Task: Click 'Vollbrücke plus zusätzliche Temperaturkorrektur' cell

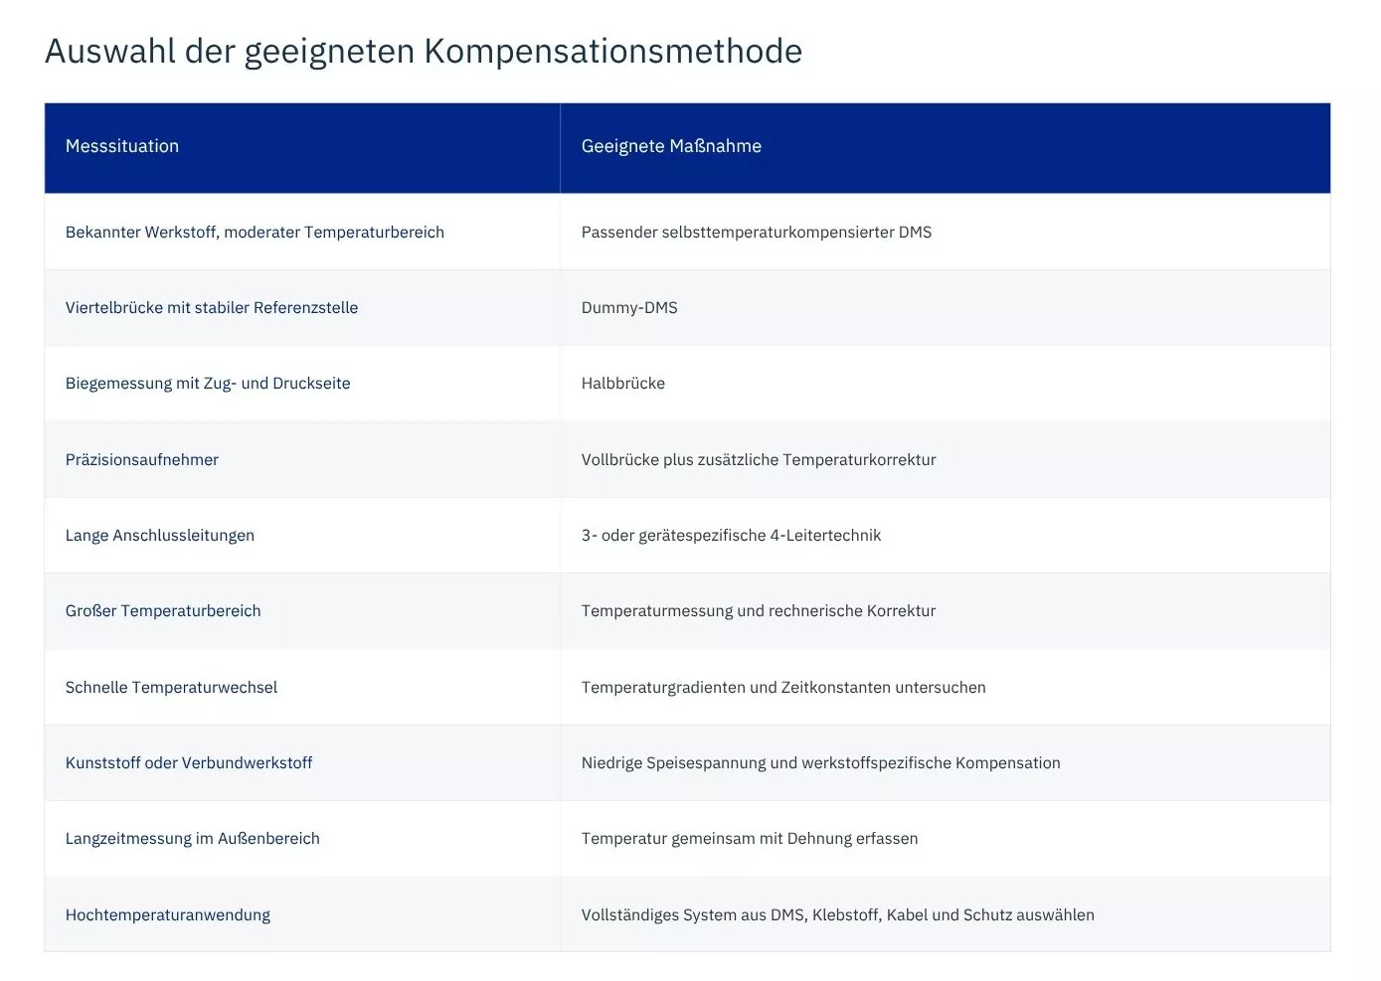Action: click(x=946, y=459)
